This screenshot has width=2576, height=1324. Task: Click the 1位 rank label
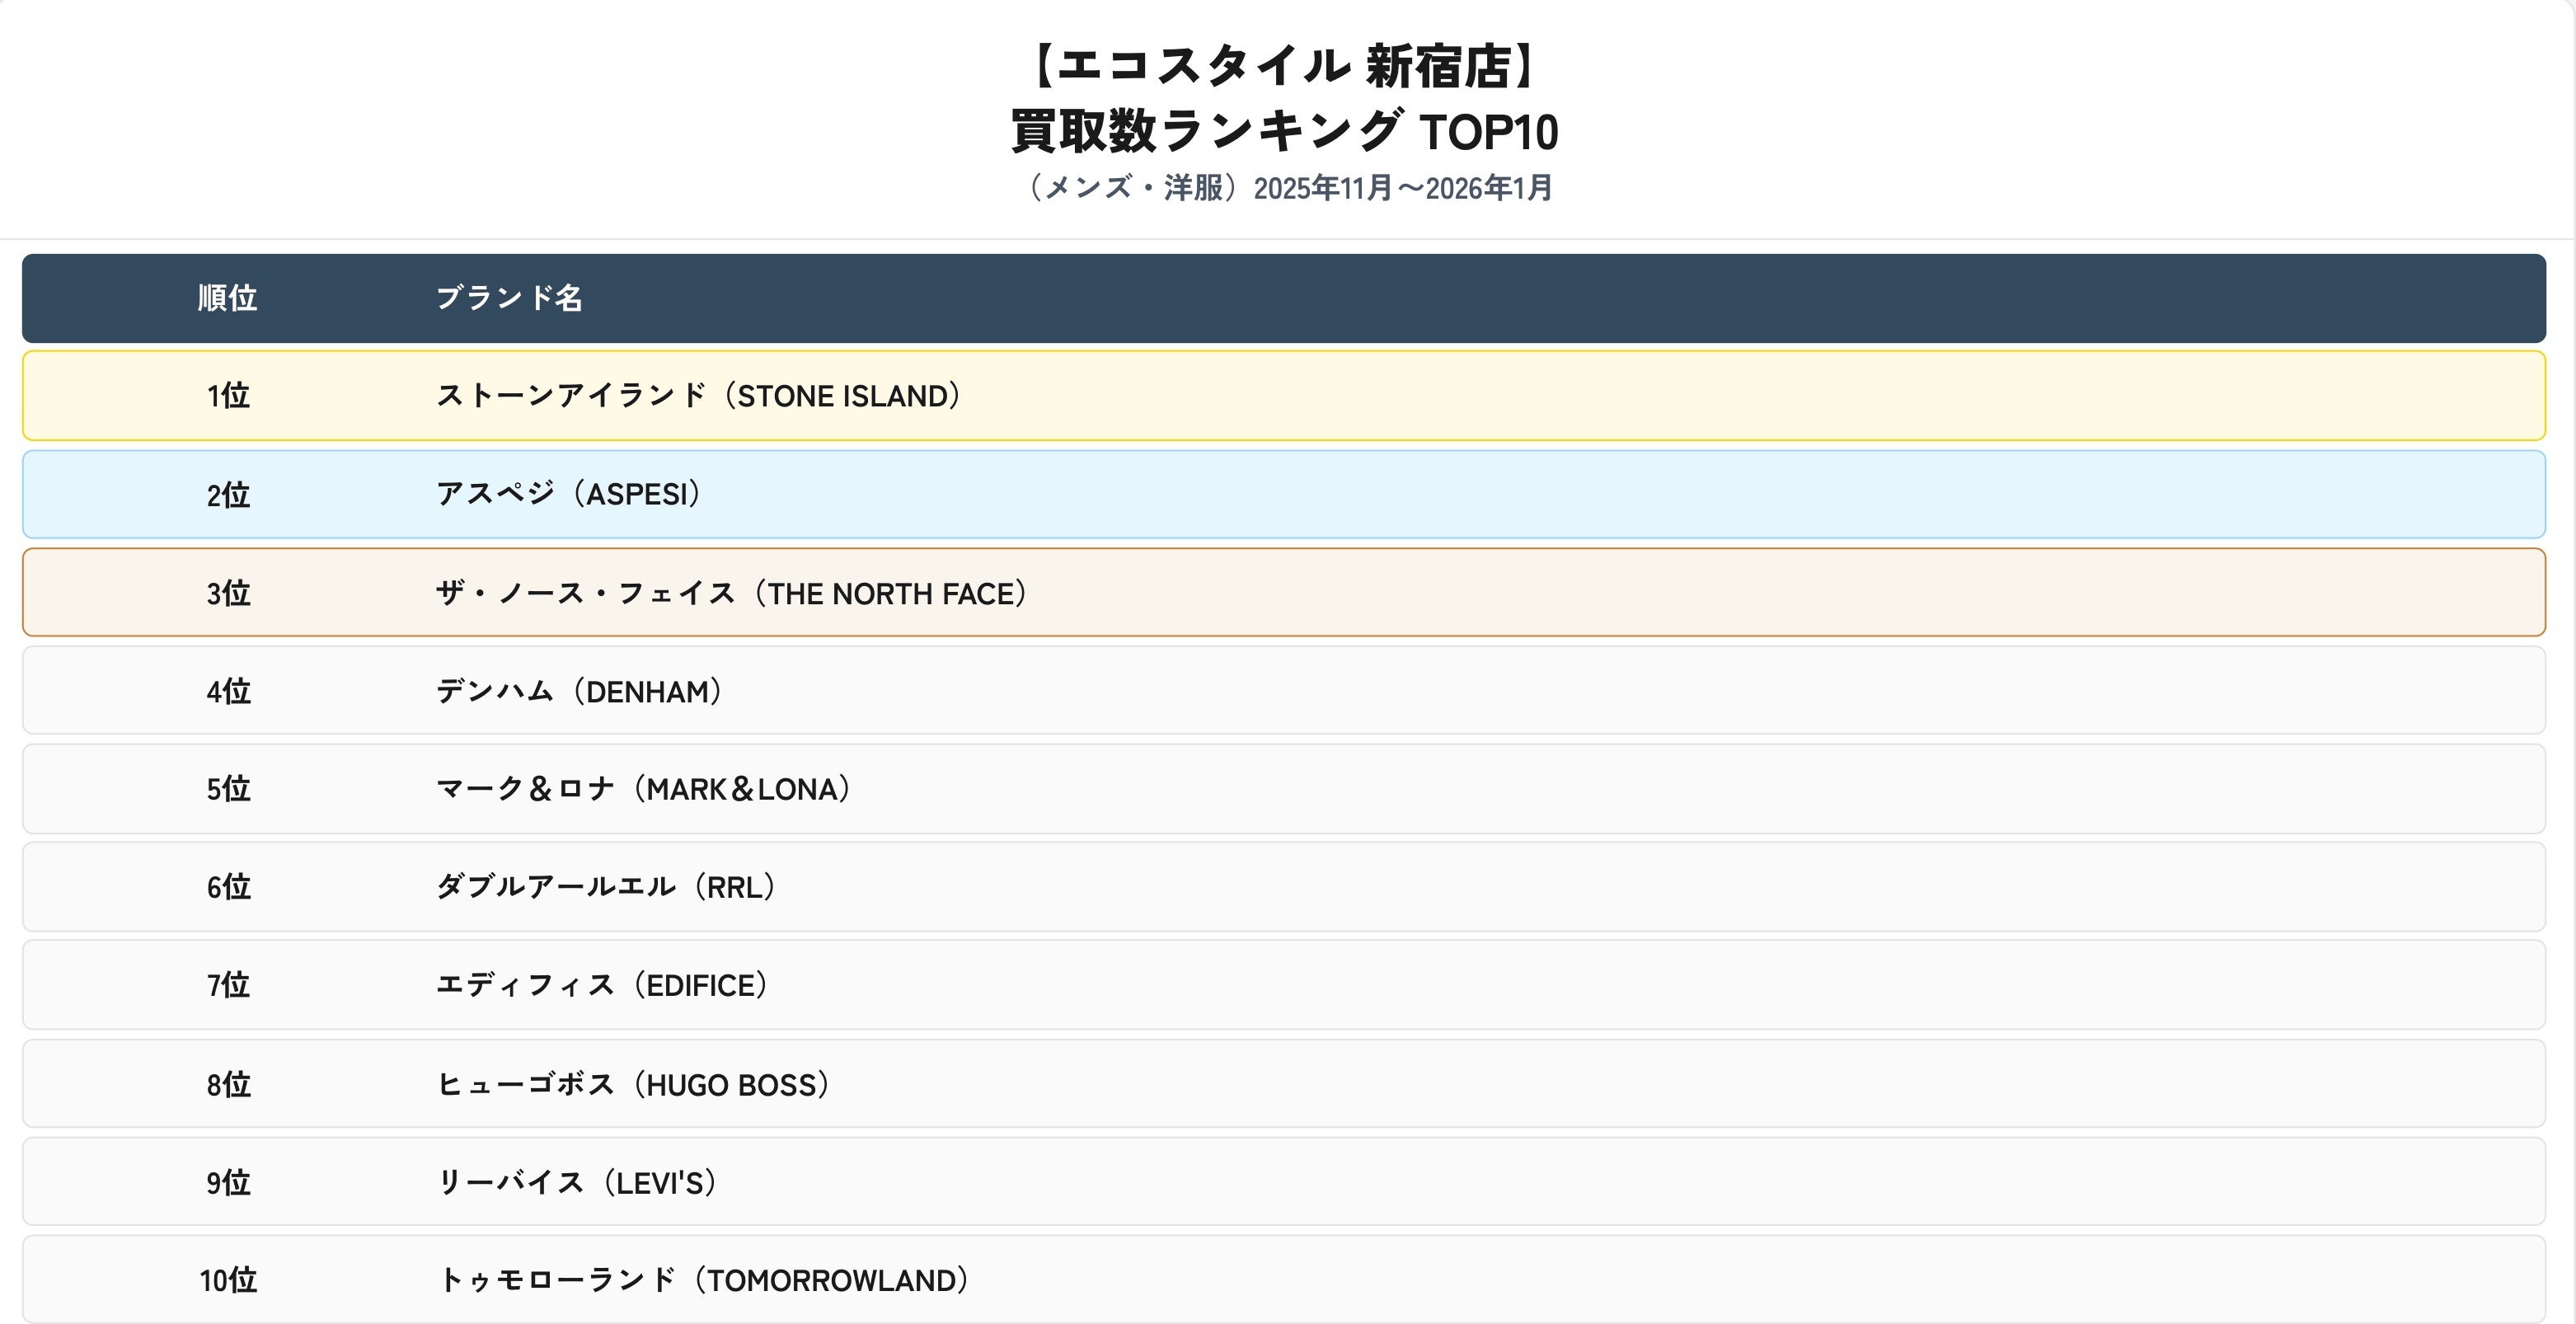pos(228,396)
